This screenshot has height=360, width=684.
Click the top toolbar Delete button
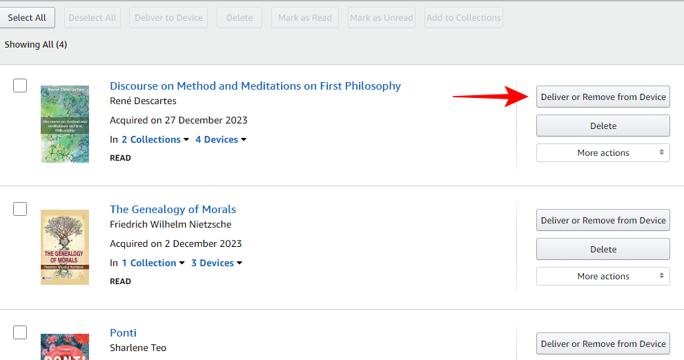click(240, 17)
